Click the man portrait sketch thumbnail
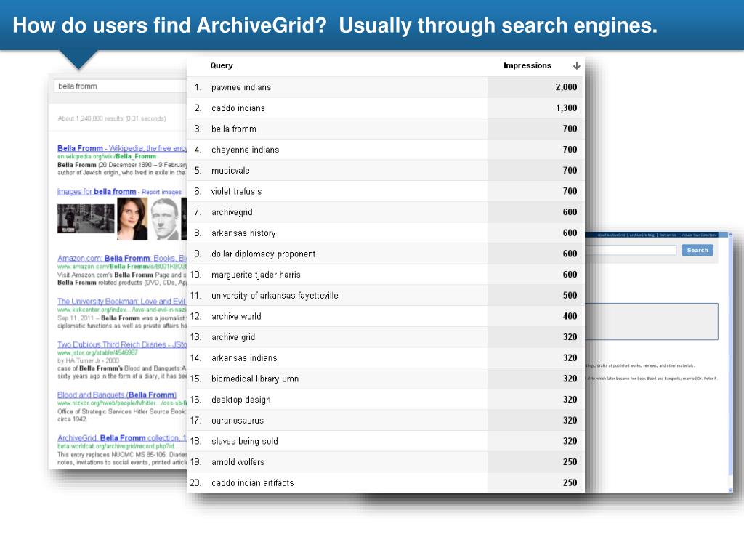 (165, 219)
